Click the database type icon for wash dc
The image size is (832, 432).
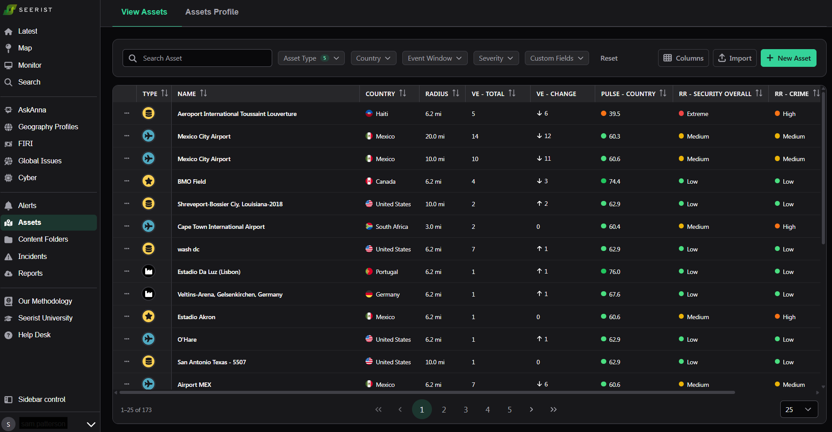click(149, 249)
